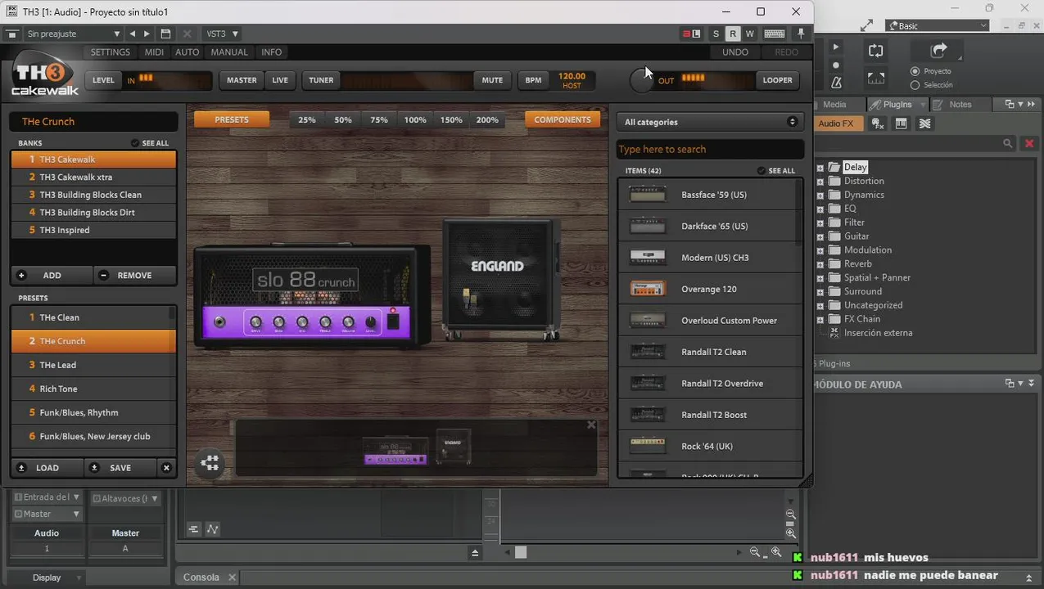Toggle LIVE mode in TH3

coord(280,80)
